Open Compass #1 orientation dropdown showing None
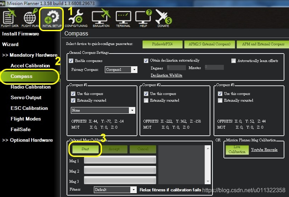 tap(103, 110)
